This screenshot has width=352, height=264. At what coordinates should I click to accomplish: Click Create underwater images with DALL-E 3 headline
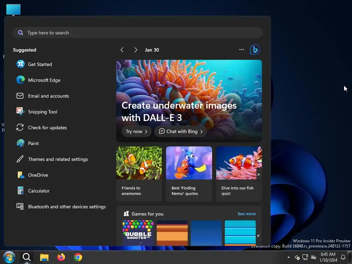tap(179, 112)
